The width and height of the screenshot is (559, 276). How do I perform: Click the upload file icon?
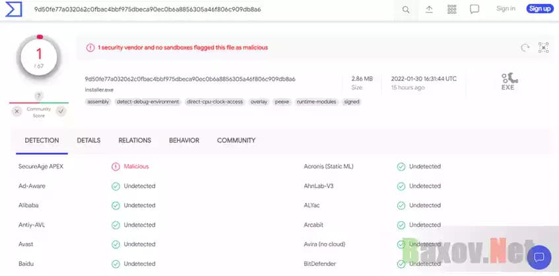click(429, 9)
